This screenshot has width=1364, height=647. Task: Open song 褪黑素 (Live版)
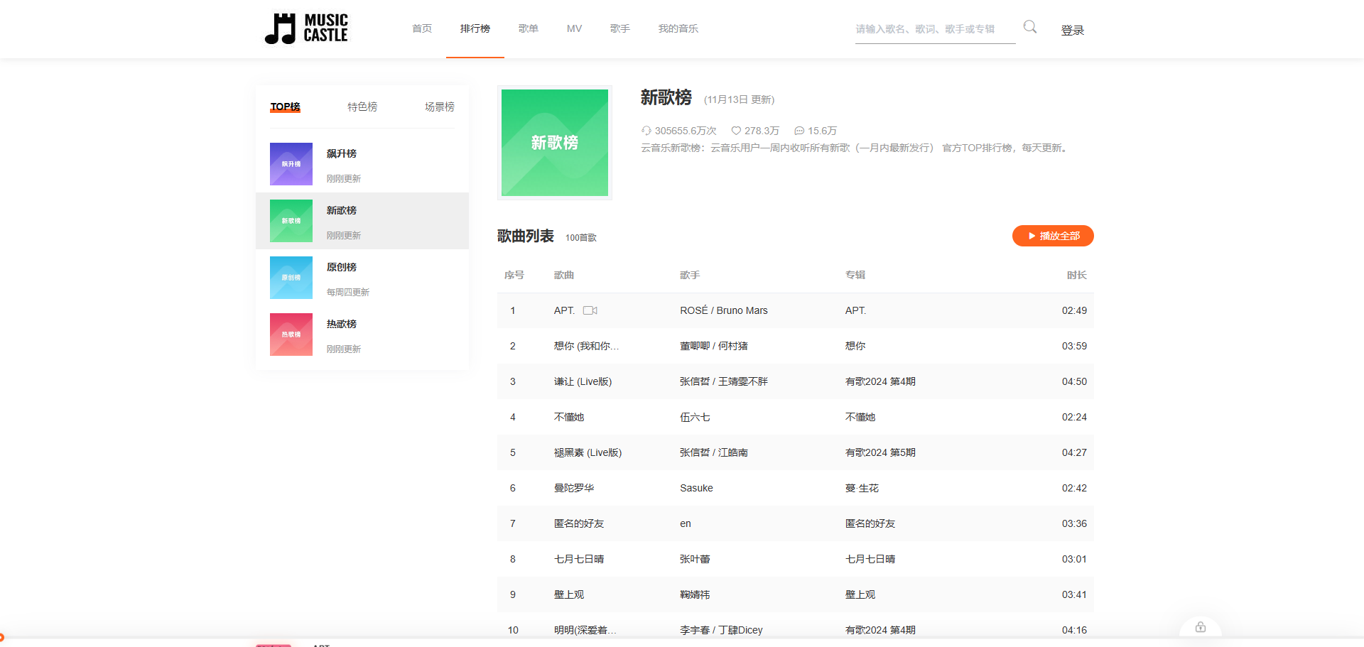pos(588,452)
